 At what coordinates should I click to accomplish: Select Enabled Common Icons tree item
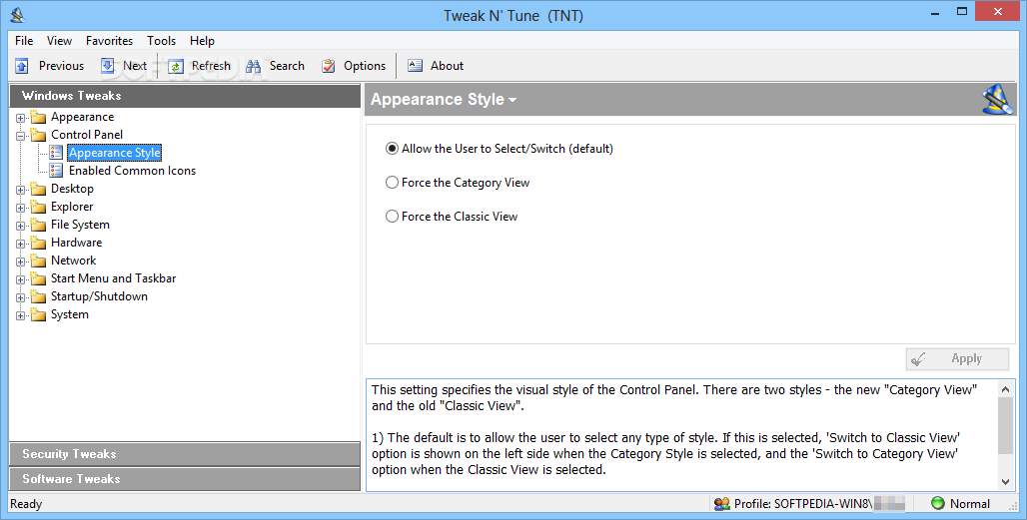click(132, 171)
